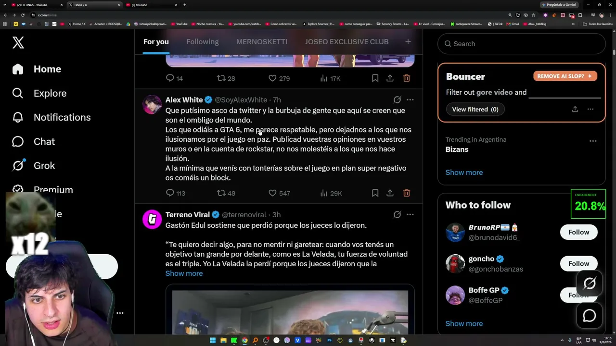Bookmark Alex White's post
Image resolution: width=616 pixels, height=346 pixels.
click(x=375, y=193)
